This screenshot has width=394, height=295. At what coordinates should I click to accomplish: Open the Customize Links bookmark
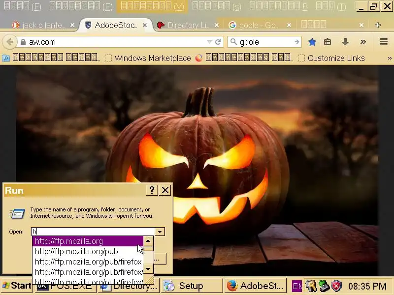pyautogui.click(x=331, y=58)
